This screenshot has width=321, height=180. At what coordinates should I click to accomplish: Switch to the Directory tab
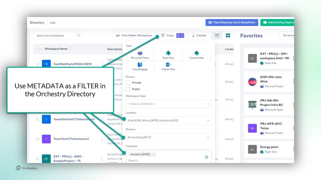click(37, 22)
